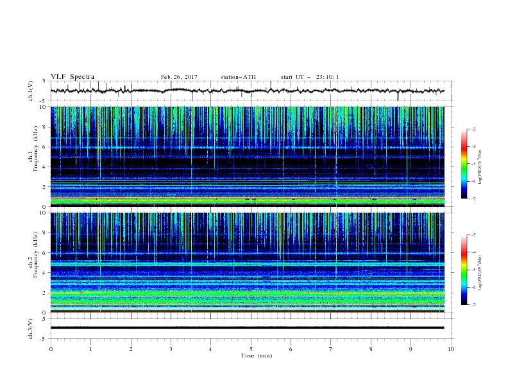Click the time axis tick label '10'

tap(451, 349)
